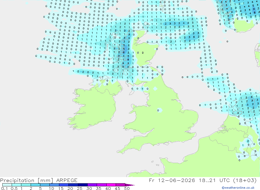This screenshot has height=190, width=260.
Task: Click the 35–40 mm purple legend segment
Action: pyautogui.click(x=102, y=185)
